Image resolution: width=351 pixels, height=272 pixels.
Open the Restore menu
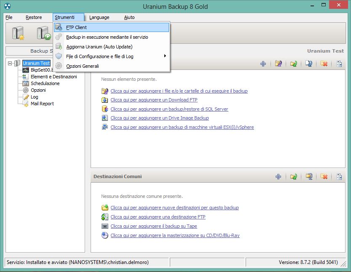[x=34, y=17]
